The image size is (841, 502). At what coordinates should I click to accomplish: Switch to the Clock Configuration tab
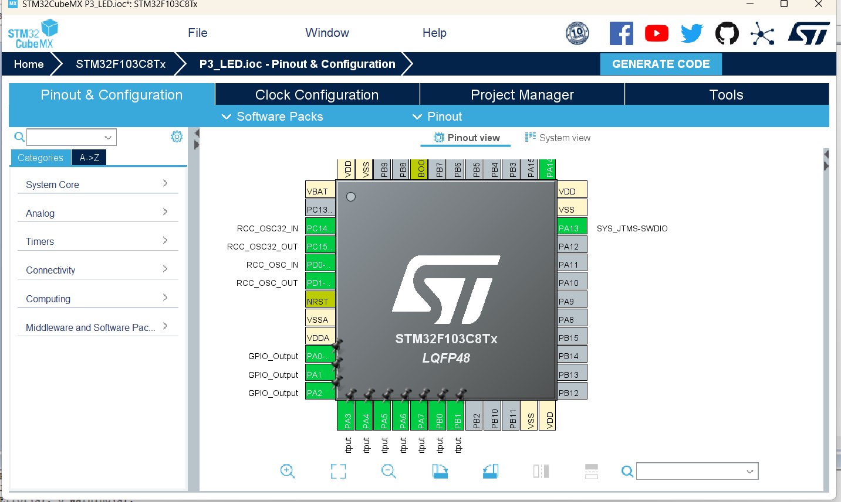click(x=317, y=94)
